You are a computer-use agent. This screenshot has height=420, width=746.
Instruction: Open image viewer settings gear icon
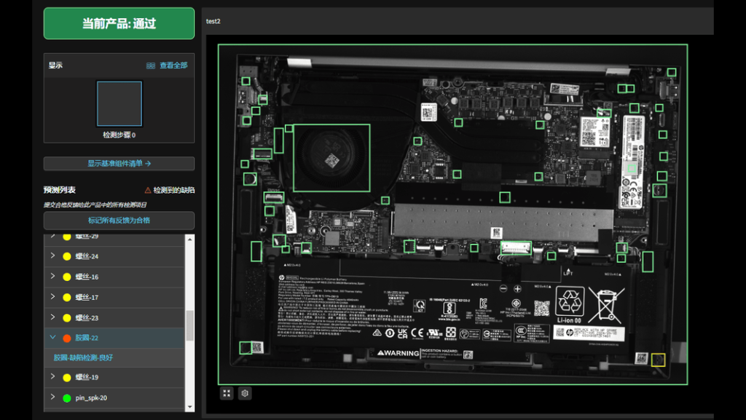(246, 393)
